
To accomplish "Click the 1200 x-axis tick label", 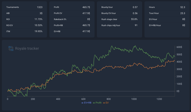I will click(159, 99).
